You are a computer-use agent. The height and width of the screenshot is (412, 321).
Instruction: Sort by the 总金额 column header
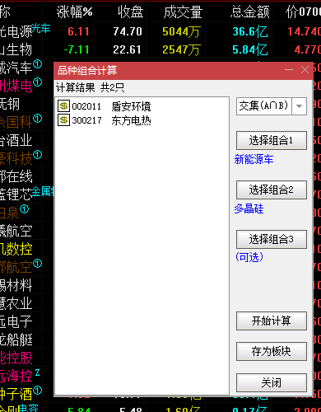point(250,12)
